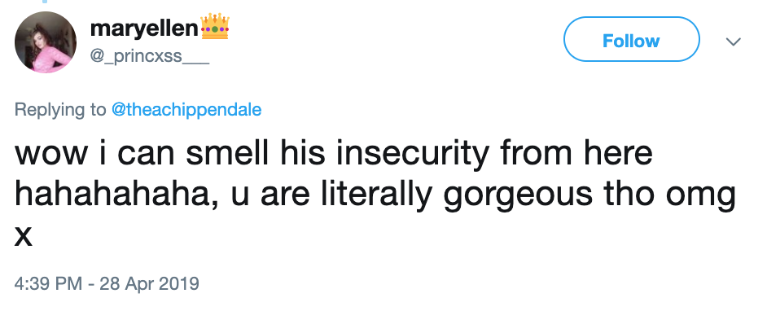Click the lone 'x' ending the tweet

pos(24,236)
